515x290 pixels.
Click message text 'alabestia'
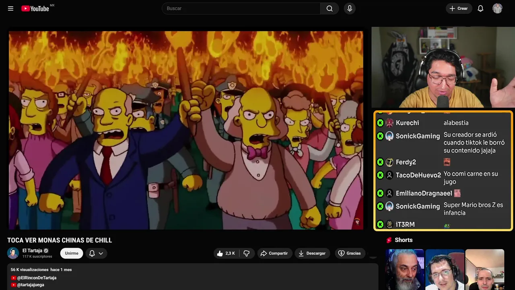pos(456,123)
